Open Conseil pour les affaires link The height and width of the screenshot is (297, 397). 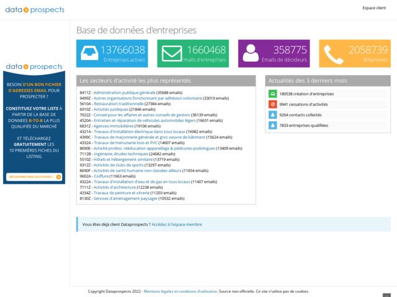142,115
